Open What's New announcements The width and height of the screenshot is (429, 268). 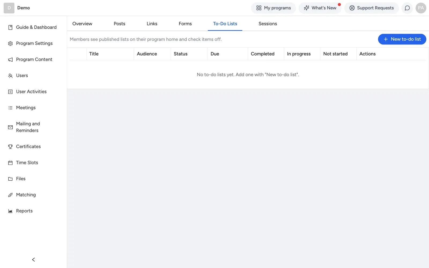click(x=320, y=8)
